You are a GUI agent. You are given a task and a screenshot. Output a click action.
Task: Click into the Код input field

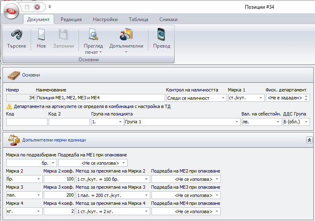coord(27,122)
